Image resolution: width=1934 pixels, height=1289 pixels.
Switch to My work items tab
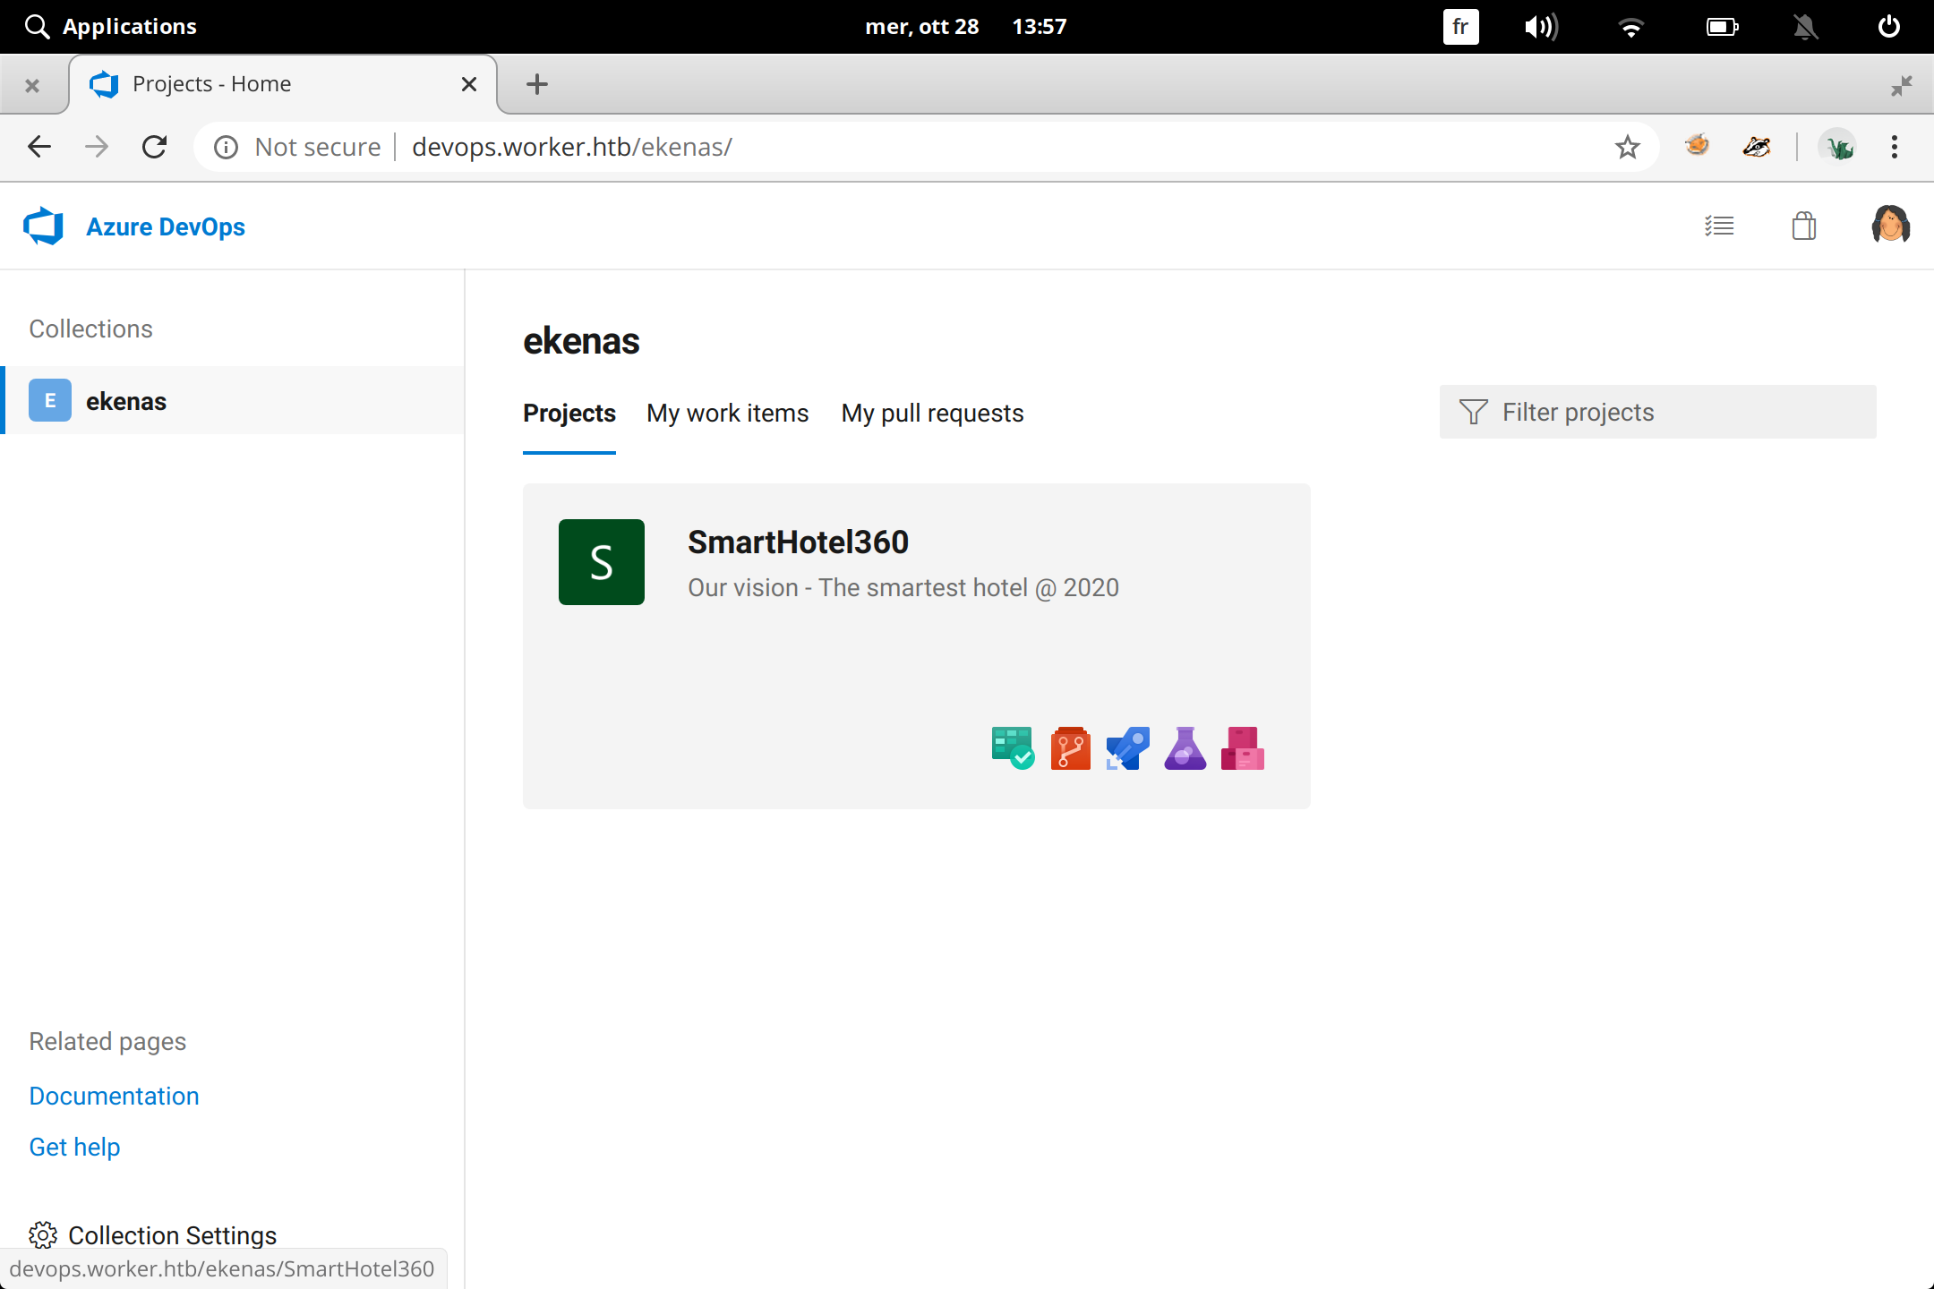[727, 413]
